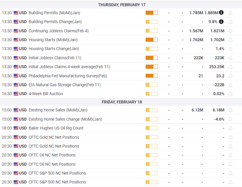
Task: Click US flag icon on 4-Week Bill Auction row
Action: tap(16, 94)
